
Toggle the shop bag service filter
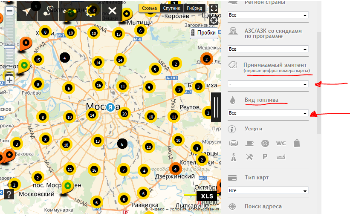pyautogui.click(x=297, y=143)
